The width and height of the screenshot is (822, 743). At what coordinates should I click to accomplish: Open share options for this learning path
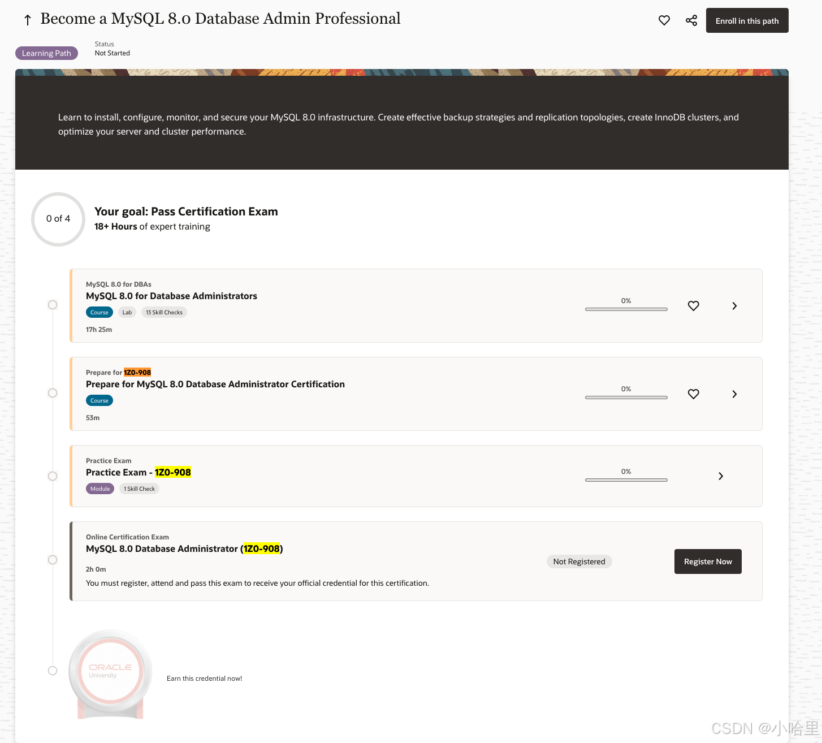691,20
